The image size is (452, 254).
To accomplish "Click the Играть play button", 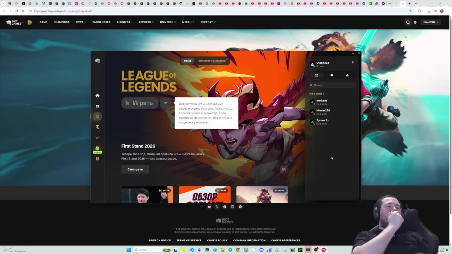I will pos(140,103).
